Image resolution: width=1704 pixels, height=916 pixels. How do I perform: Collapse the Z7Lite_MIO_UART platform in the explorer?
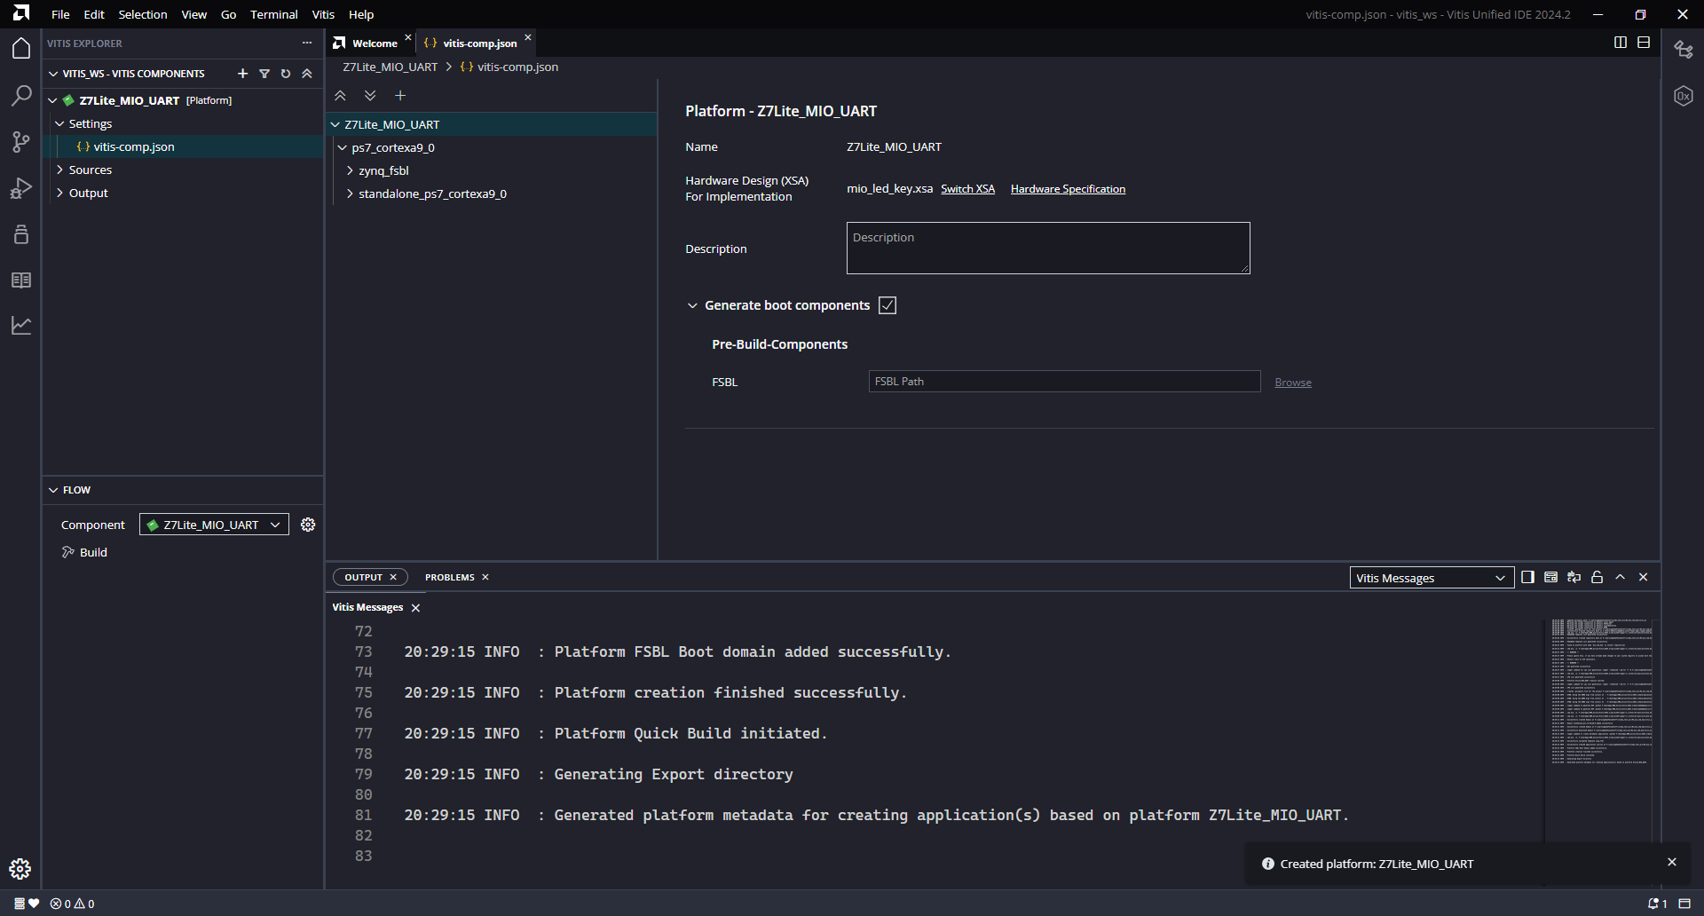(x=52, y=100)
